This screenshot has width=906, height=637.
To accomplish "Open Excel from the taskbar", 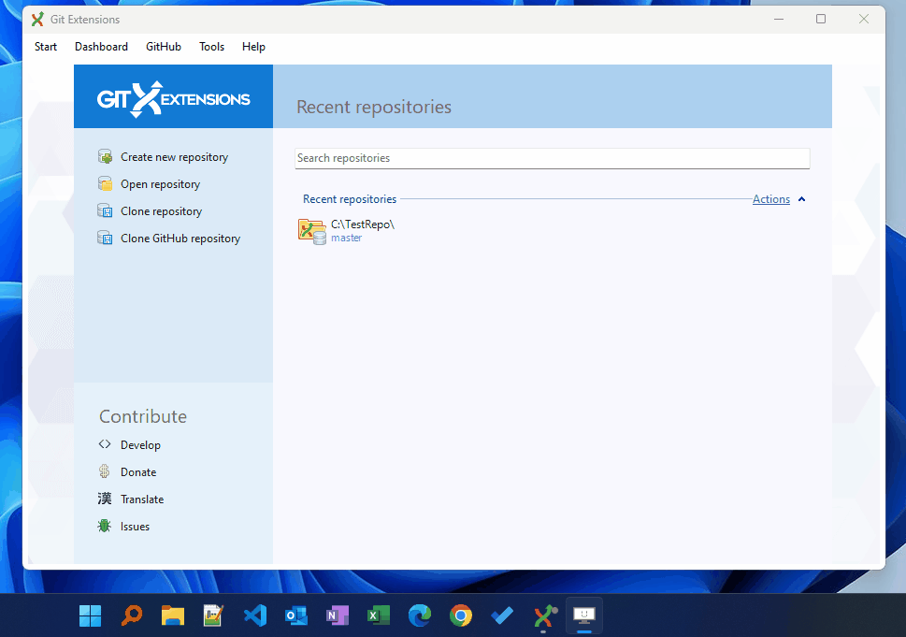I will pos(379,616).
